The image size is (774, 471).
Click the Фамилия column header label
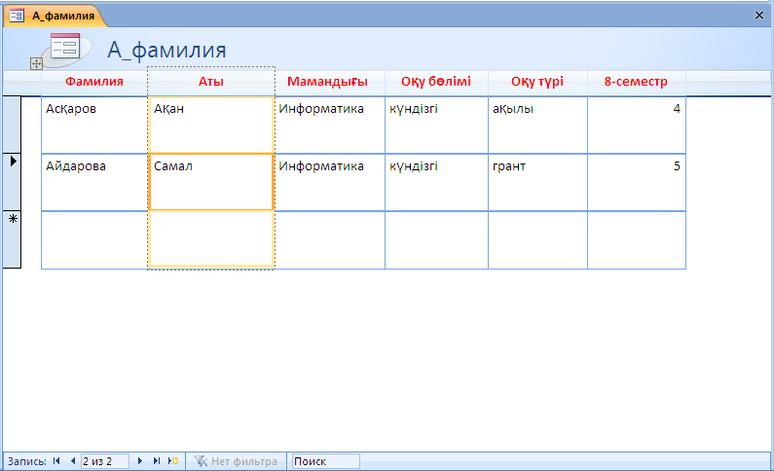pyautogui.click(x=94, y=82)
